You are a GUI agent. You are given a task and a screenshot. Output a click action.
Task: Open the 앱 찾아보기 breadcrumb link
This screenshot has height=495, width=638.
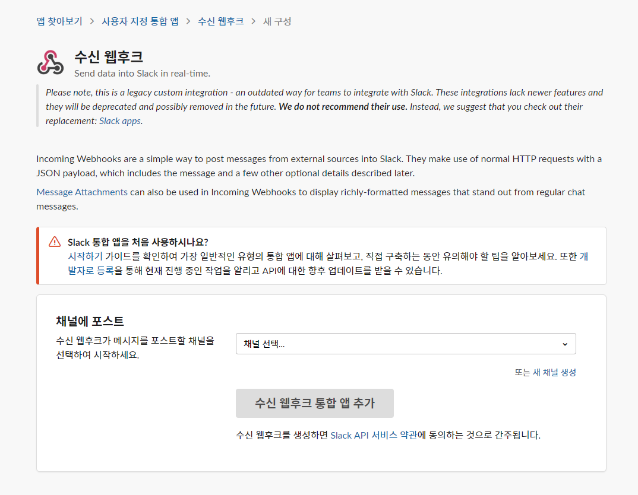click(x=59, y=21)
